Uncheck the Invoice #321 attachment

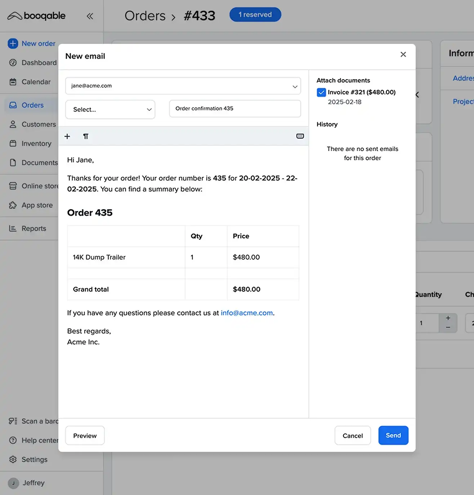(x=321, y=92)
